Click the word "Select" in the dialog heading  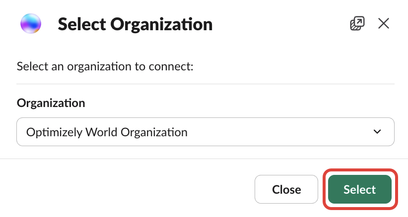tap(81, 24)
